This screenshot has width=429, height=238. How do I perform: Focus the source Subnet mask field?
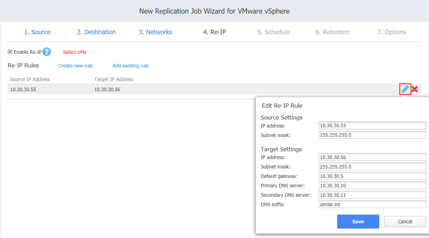[372, 135]
